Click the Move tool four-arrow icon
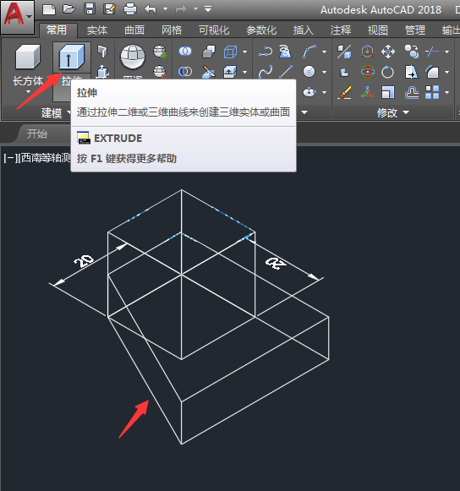This screenshot has height=491, width=460. click(388, 52)
